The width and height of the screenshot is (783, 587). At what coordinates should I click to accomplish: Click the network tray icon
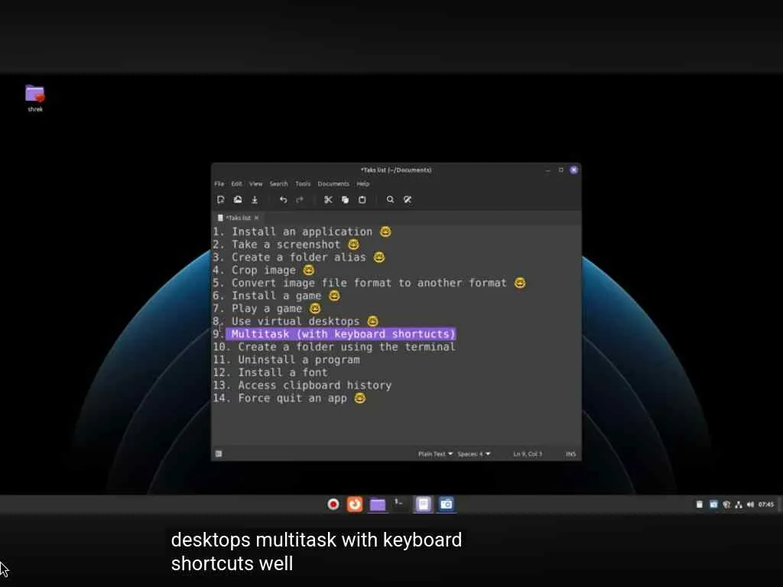(739, 504)
